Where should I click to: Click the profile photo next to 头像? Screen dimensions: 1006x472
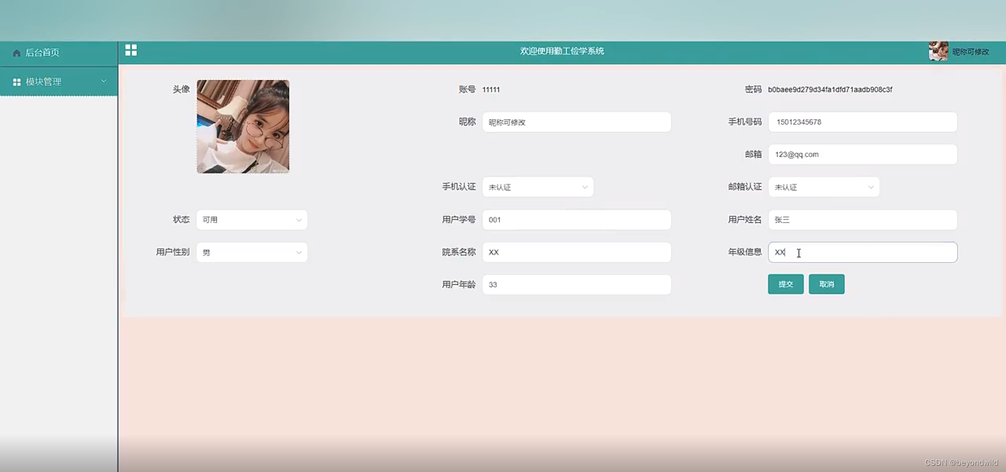[242, 127]
